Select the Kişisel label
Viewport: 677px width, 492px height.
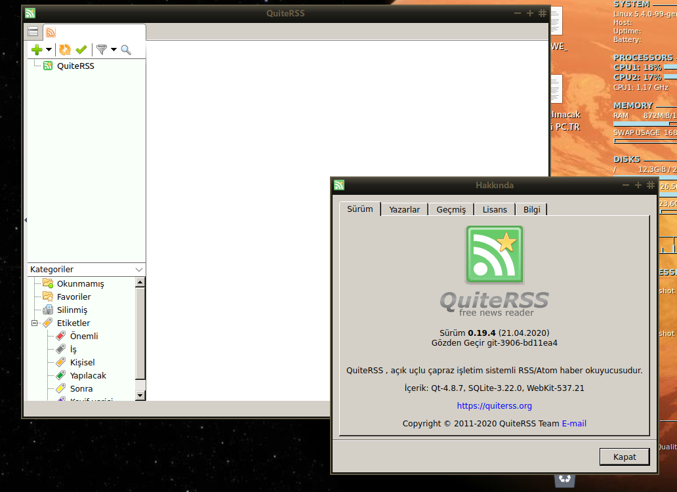pos(83,363)
